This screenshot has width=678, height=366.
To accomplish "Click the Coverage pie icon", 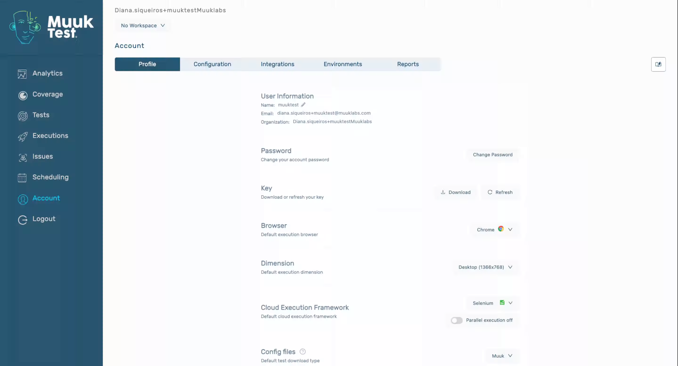I will point(23,95).
